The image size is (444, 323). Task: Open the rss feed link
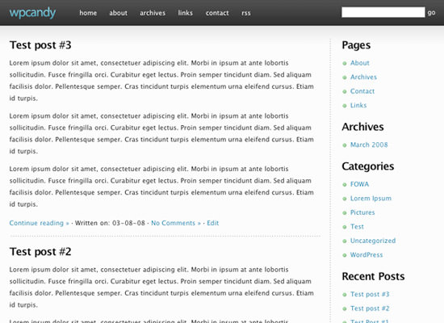246,13
